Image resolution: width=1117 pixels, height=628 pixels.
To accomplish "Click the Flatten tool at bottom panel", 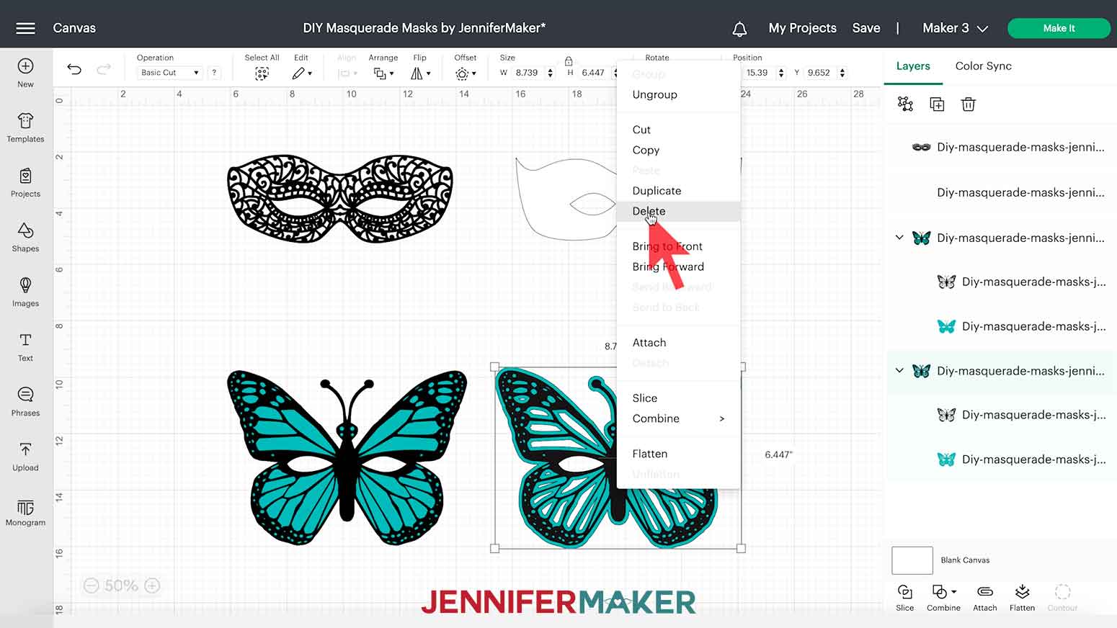I will 1022,598.
